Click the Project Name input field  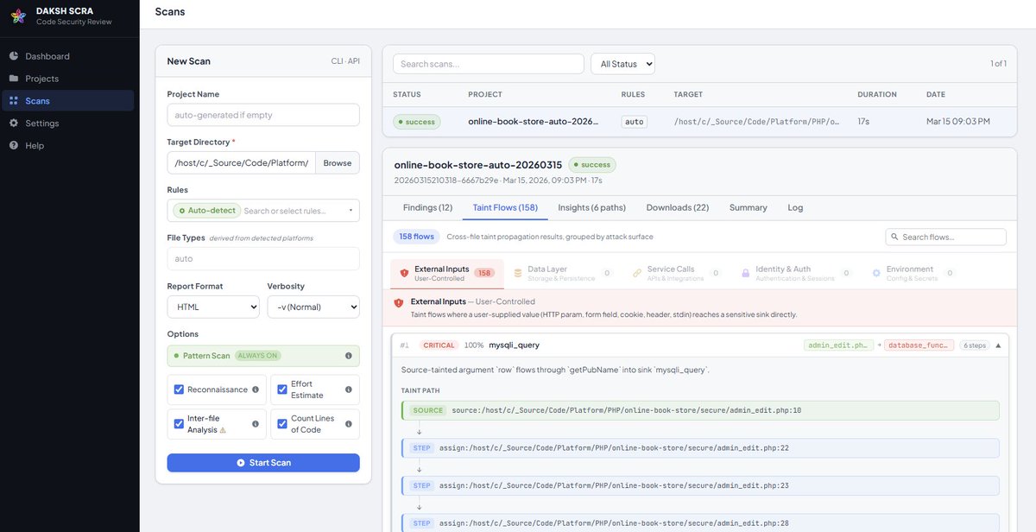pos(263,115)
